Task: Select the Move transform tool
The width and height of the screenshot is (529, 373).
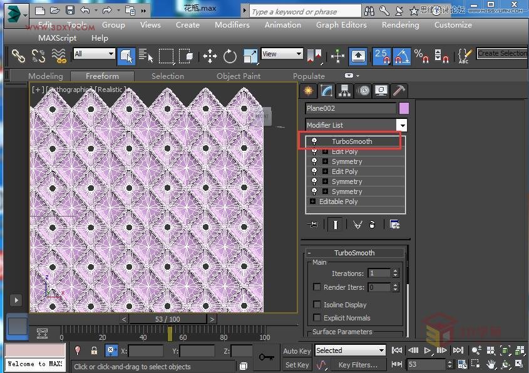Action: (x=210, y=56)
